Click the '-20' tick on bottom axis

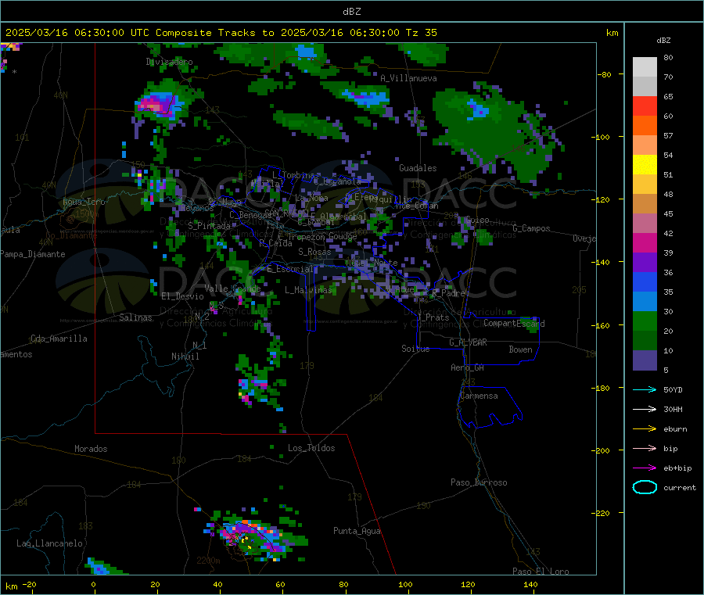pyautogui.click(x=29, y=584)
